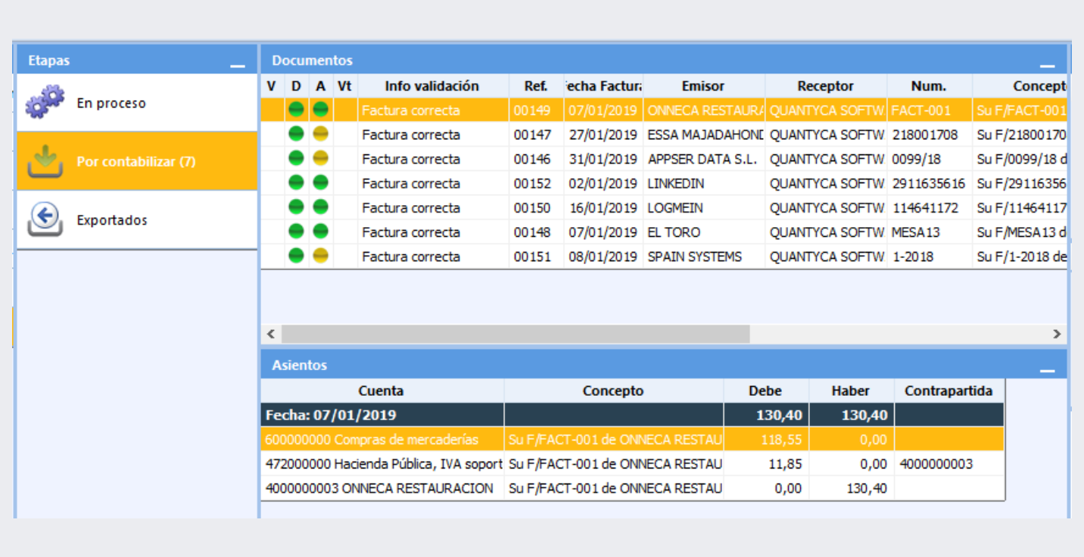Click yellow A status dot for APPSER DATA
The width and height of the screenshot is (1084, 557).
[x=321, y=159]
